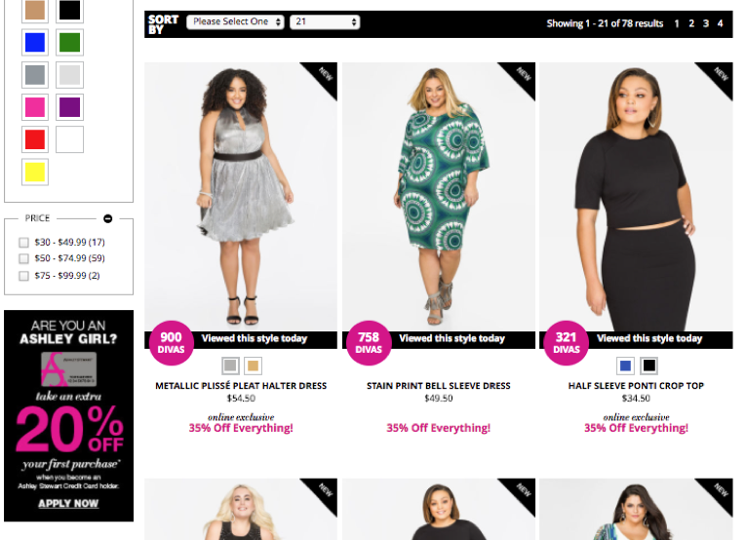Select gray swatch under Metallic Plissé dress
This screenshot has height=540, width=746.
230,366
